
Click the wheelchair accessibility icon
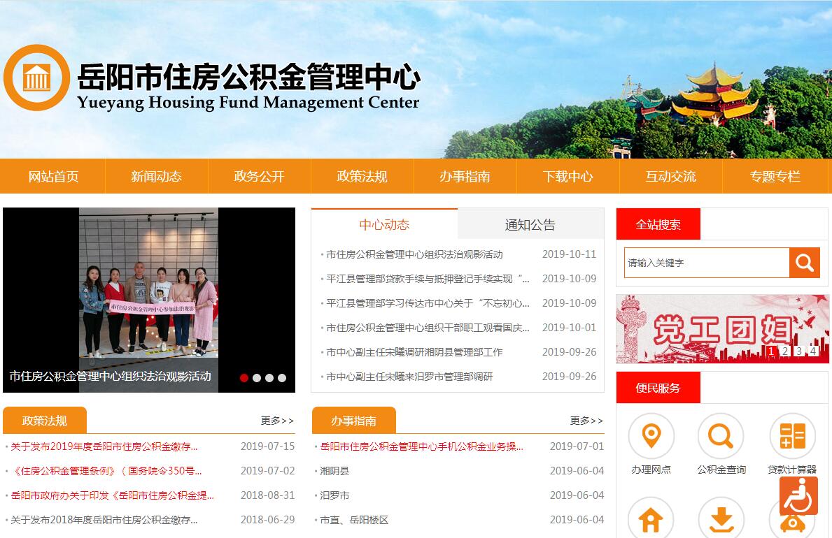pos(798,496)
